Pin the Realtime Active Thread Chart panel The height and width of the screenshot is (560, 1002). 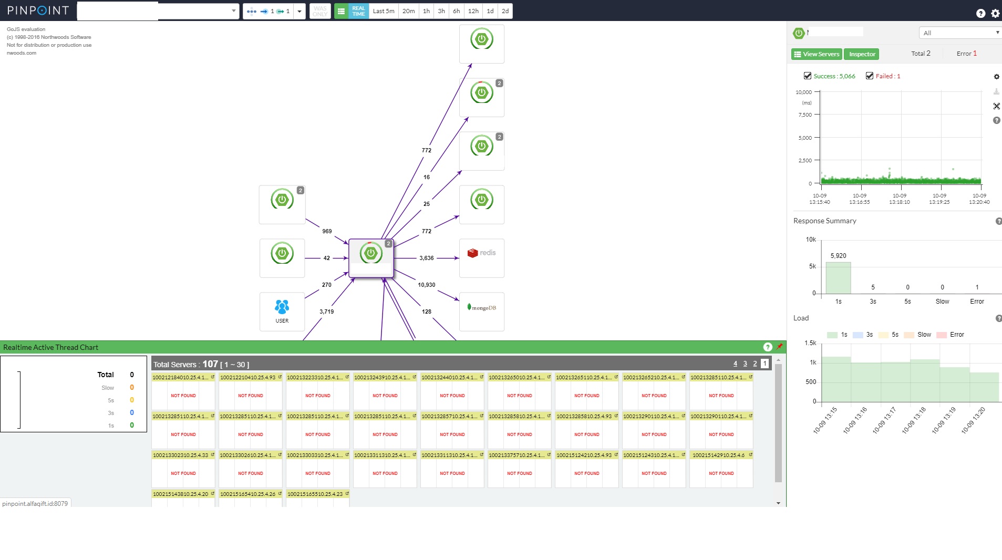pyautogui.click(x=780, y=347)
